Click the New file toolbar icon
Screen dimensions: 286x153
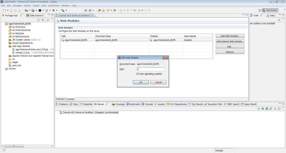pos(4,10)
